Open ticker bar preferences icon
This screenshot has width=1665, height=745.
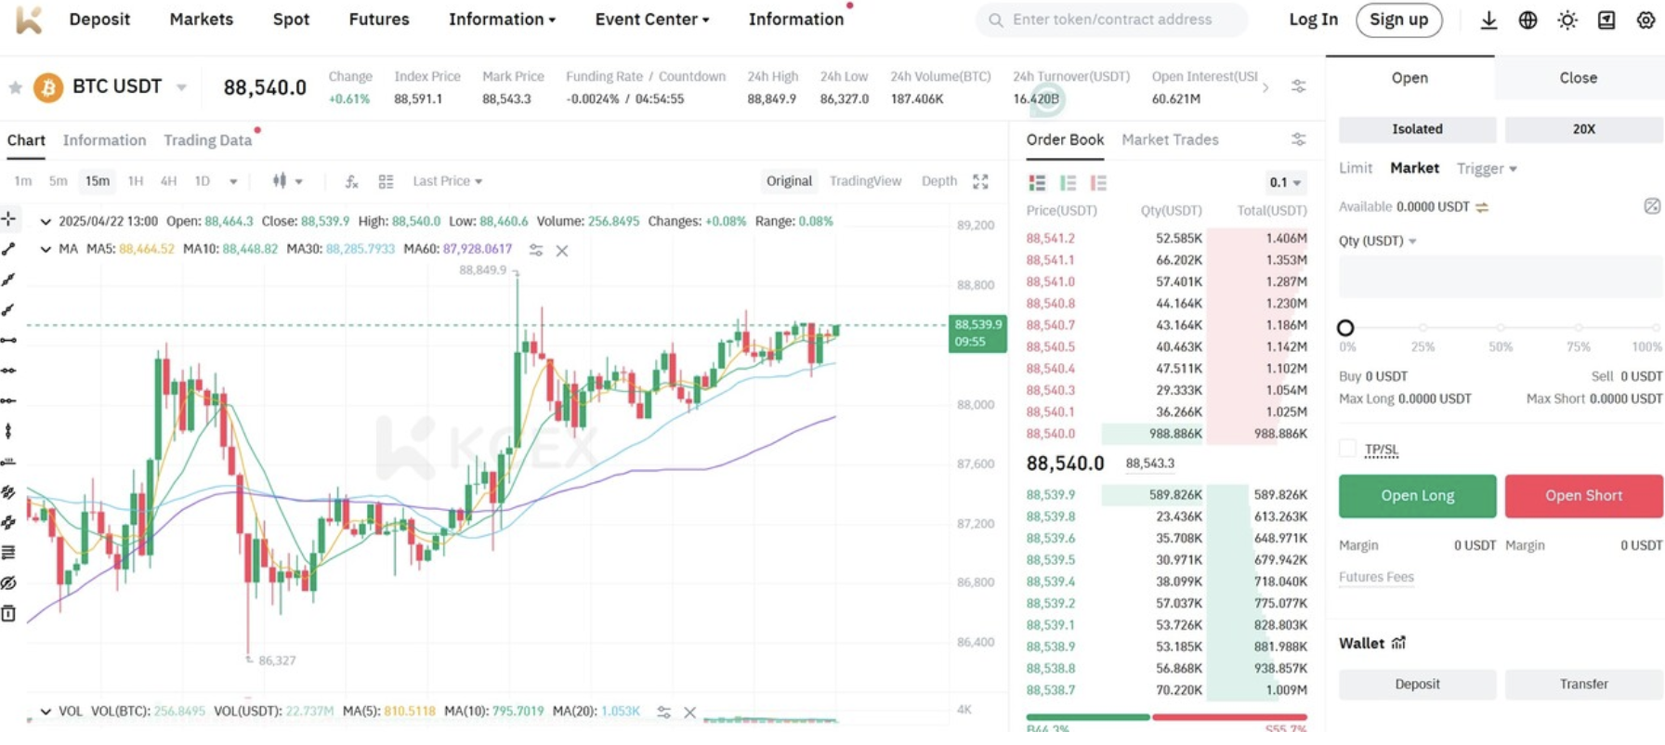click(1298, 86)
